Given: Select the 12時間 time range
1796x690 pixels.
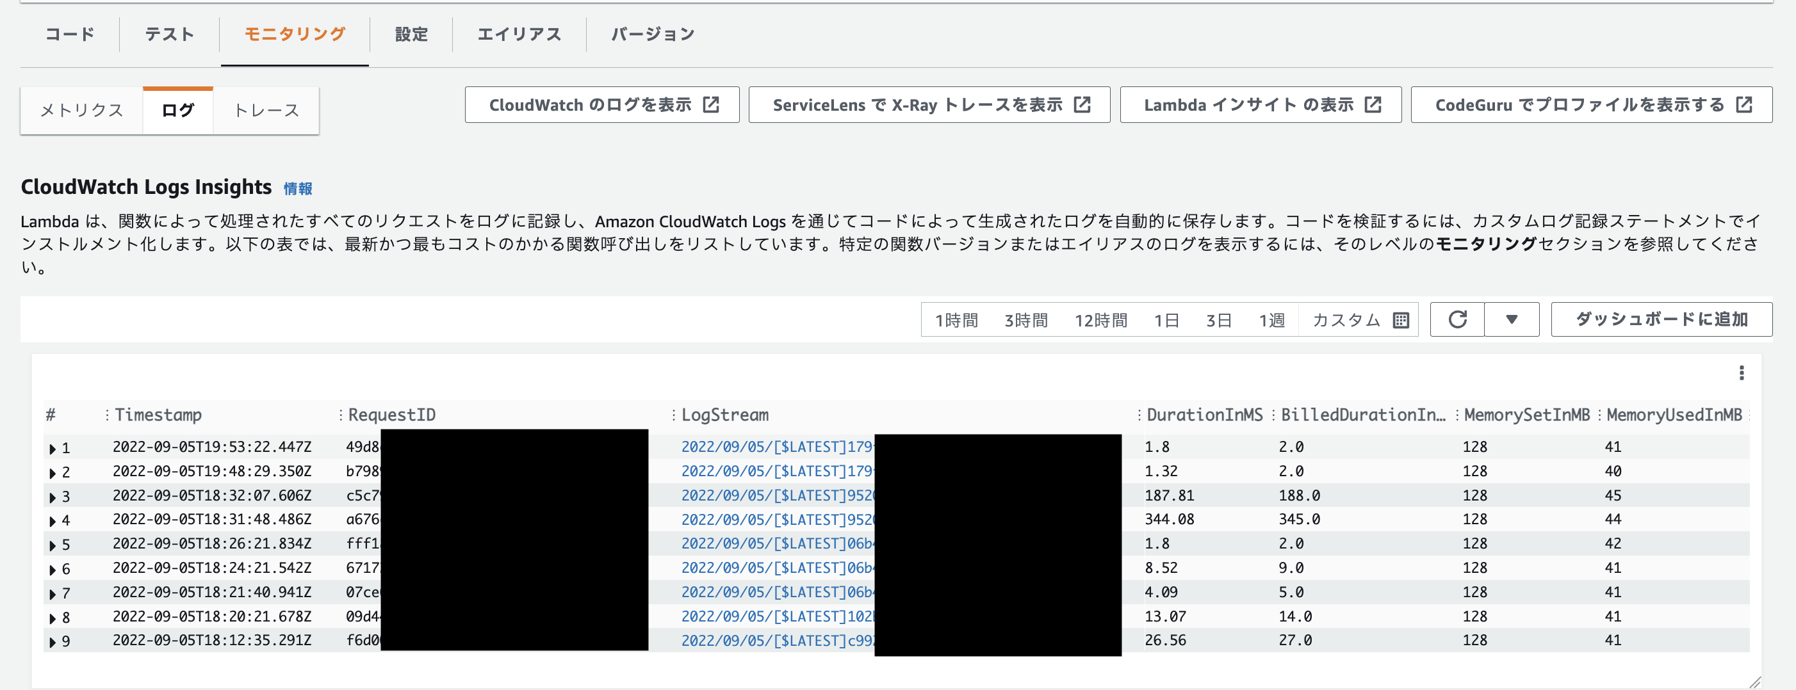Looking at the screenshot, I should [x=1101, y=320].
